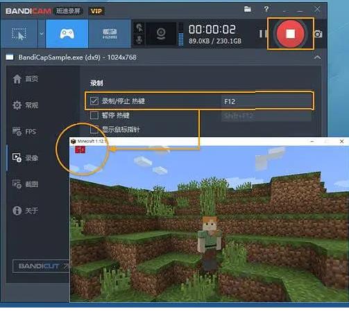Minimize the Bandicam window
This screenshot has width=349, height=311.
[300, 10]
